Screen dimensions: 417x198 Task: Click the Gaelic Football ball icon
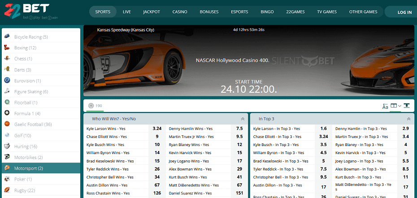click(x=7, y=124)
